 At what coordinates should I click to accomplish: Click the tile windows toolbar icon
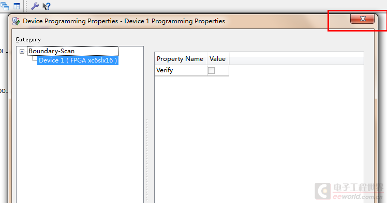point(17,6)
